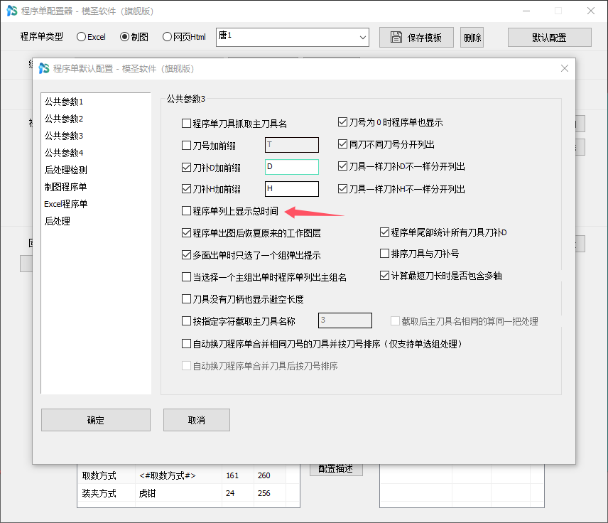Click the 刀补D prefix input field

[292, 167]
